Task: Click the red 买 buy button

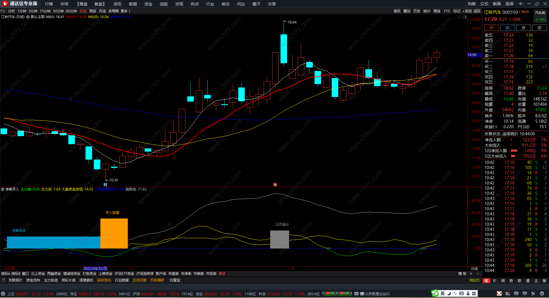Action: [x=492, y=28]
